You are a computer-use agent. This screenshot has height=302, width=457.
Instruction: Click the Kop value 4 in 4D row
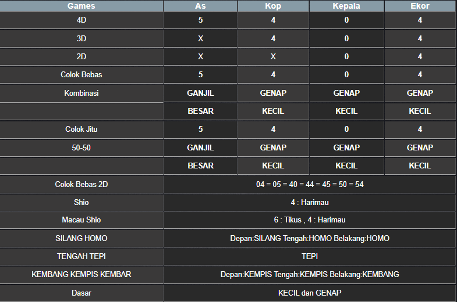[273, 20]
